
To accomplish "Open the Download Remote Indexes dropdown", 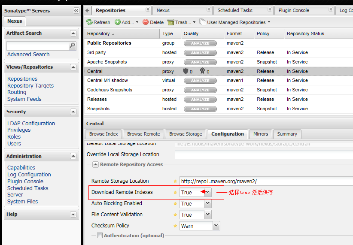I will 207,192.
